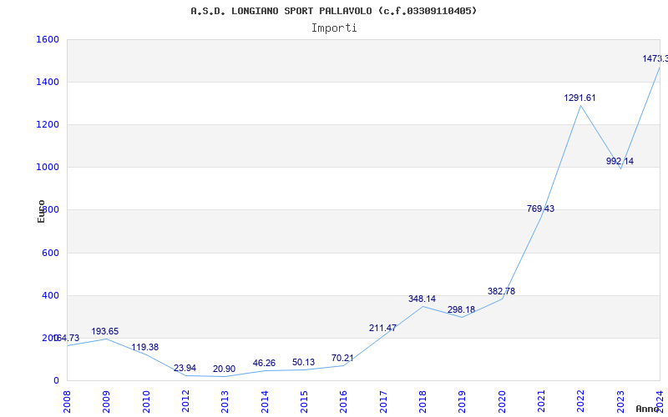
Task: Click the 46.26 data label
Action: pos(264,363)
